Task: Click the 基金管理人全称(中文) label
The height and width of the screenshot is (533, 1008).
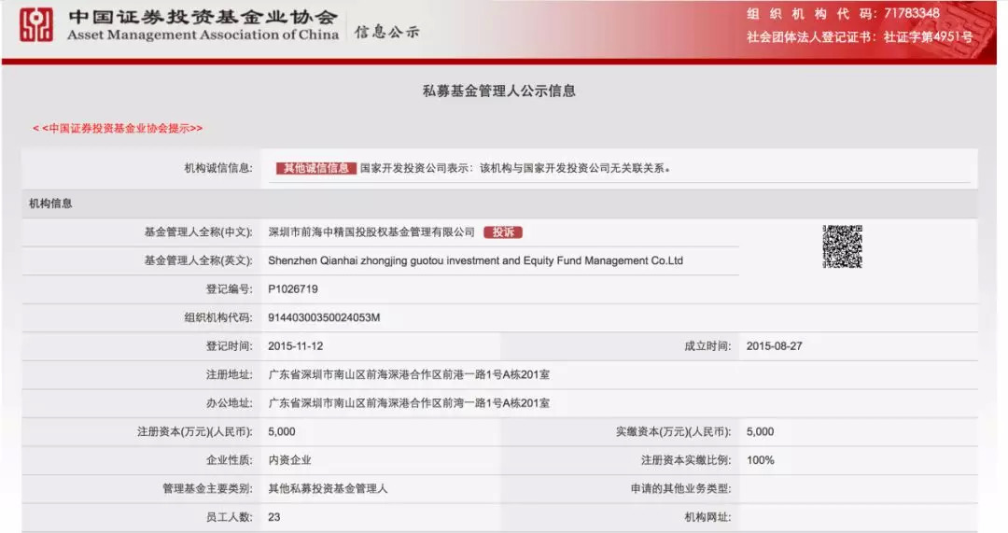Action: pos(198,232)
